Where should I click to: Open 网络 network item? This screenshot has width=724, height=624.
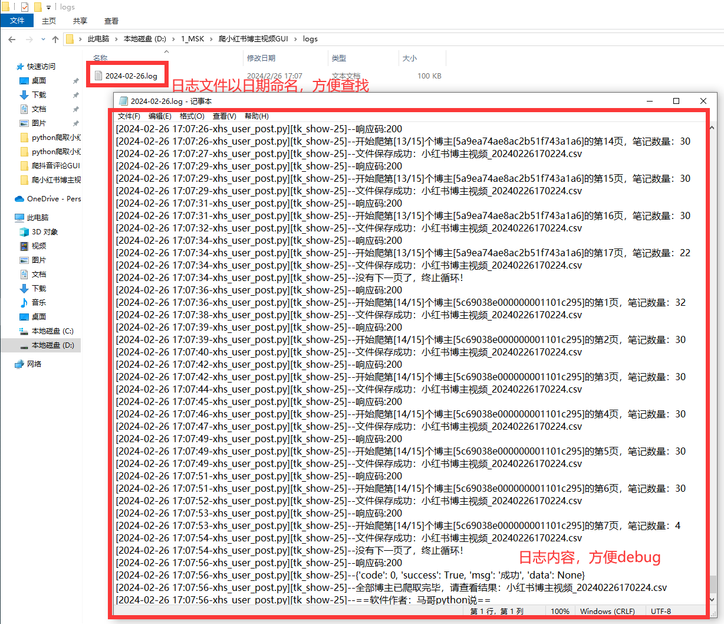coord(28,364)
